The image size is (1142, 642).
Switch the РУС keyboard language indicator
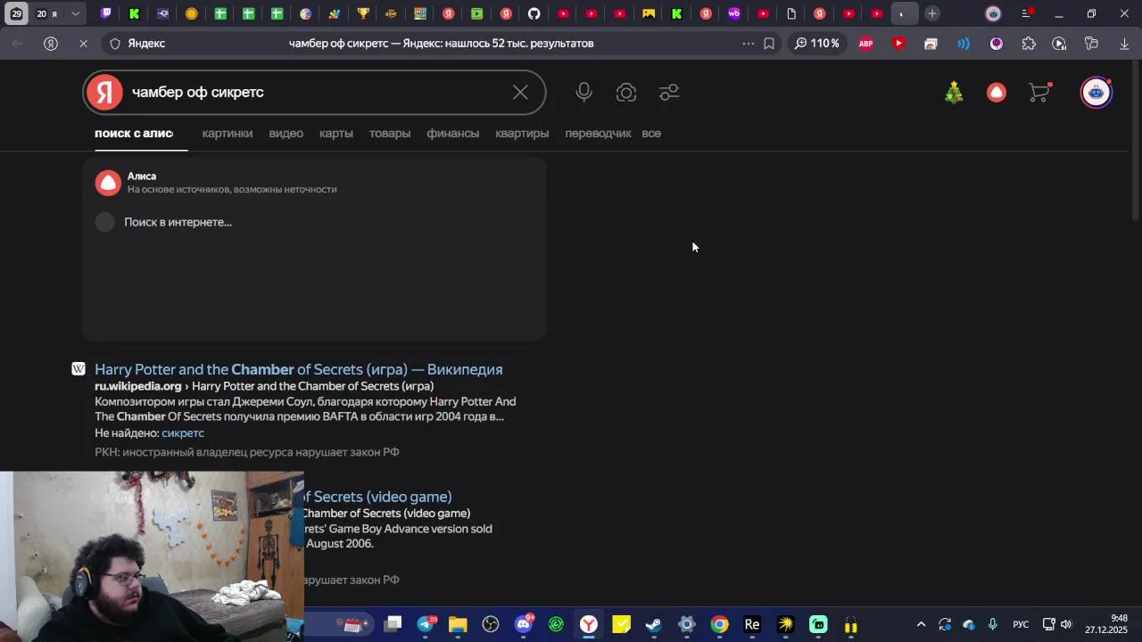coord(1021,624)
